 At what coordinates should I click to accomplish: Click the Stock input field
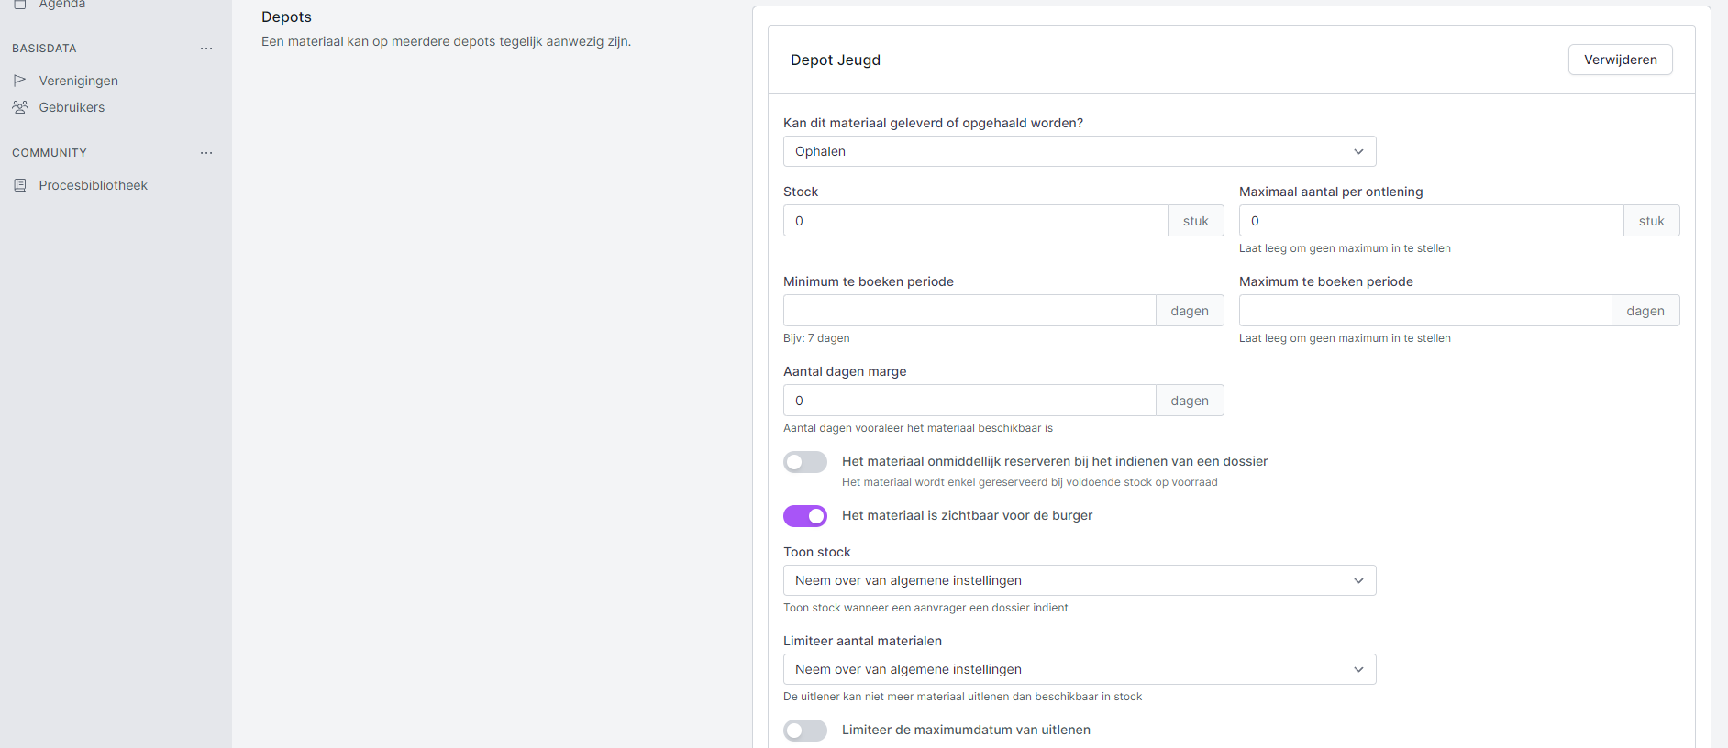point(974,221)
